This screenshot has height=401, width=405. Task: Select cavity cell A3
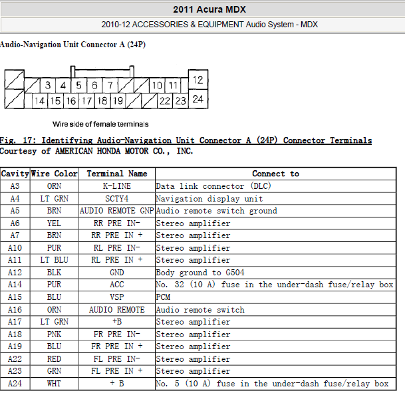[15, 186]
